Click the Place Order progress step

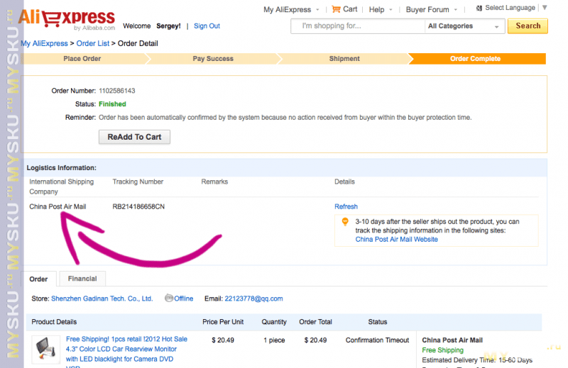click(82, 59)
